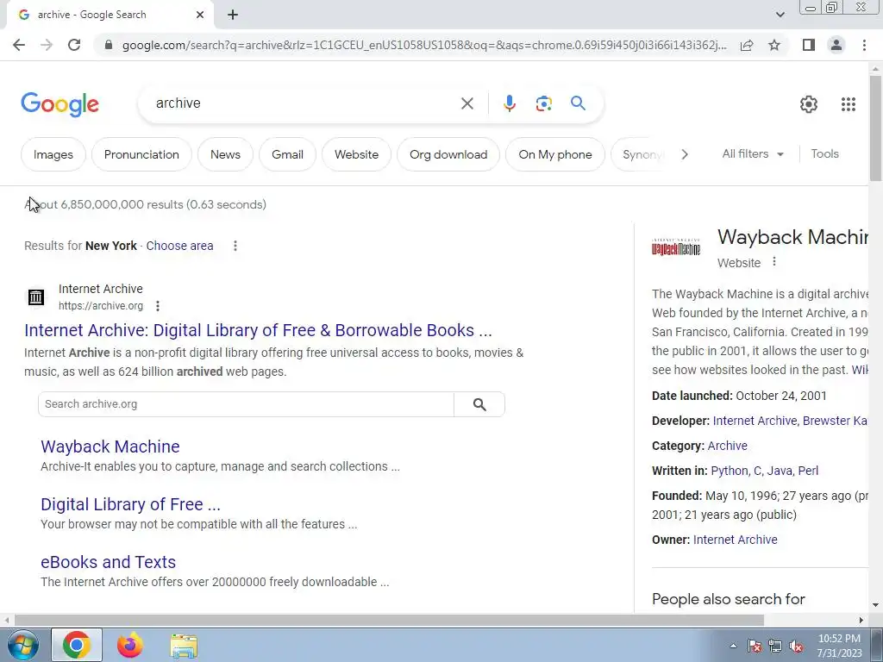The width and height of the screenshot is (883, 662).
Task: Switch to Images results
Action: point(53,154)
